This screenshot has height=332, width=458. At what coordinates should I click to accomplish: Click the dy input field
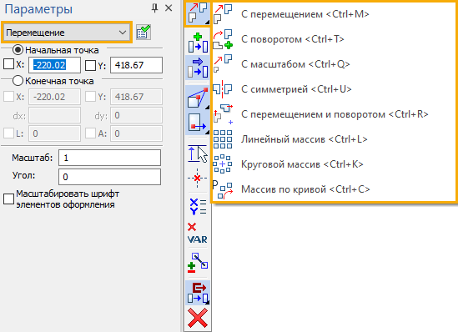[x=136, y=115]
